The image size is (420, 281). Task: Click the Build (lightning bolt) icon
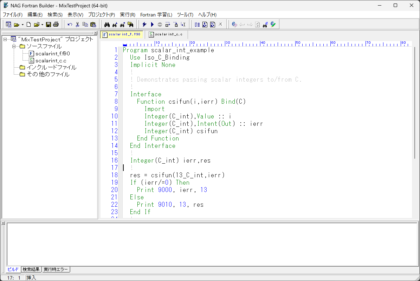point(144,25)
